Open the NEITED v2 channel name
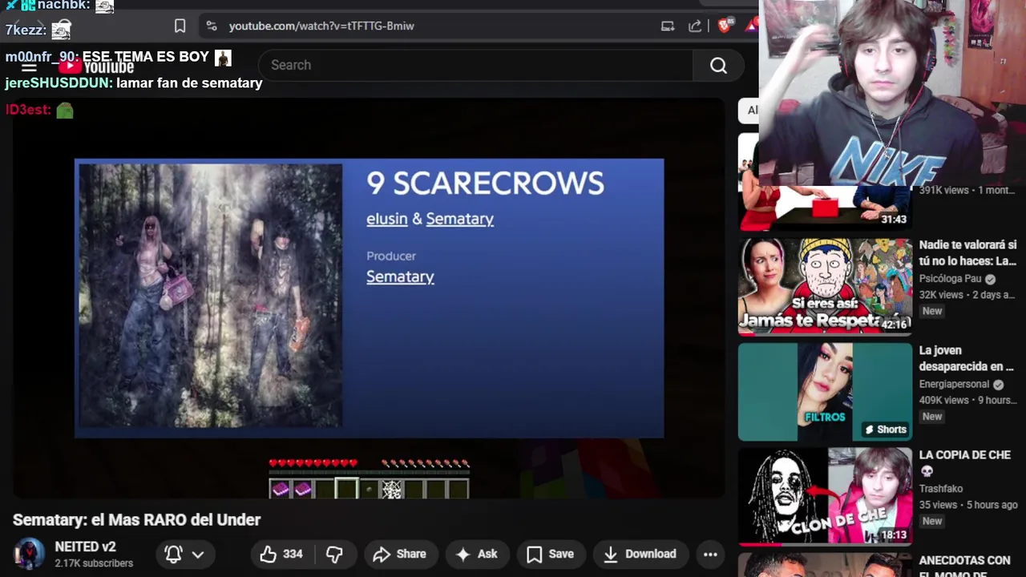This screenshot has width=1026, height=577. click(85, 547)
